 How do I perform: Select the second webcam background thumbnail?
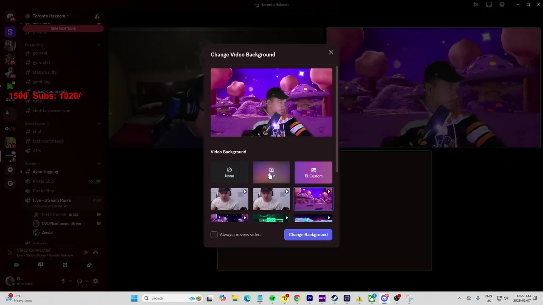coord(271,199)
